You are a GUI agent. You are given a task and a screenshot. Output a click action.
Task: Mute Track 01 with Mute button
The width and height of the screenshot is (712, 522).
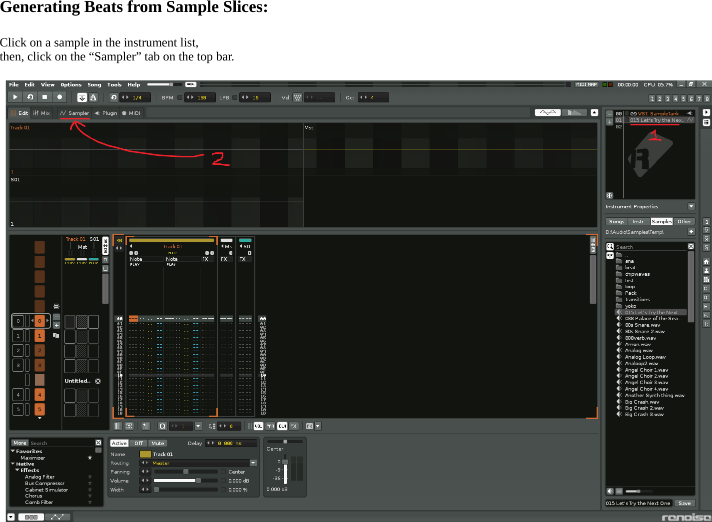coord(158,443)
